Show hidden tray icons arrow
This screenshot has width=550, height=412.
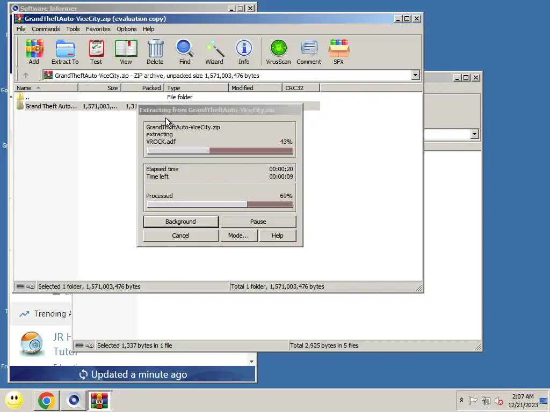click(x=461, y=400)
